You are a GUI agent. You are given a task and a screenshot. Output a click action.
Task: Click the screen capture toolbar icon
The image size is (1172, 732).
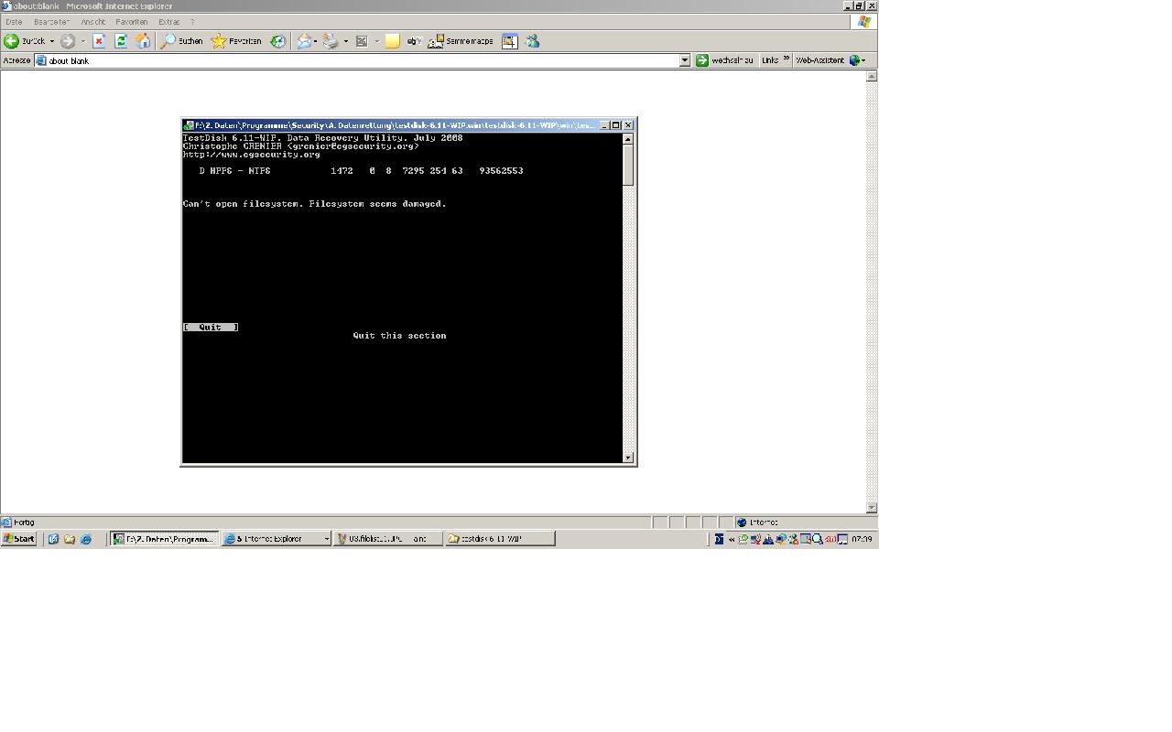509,41
